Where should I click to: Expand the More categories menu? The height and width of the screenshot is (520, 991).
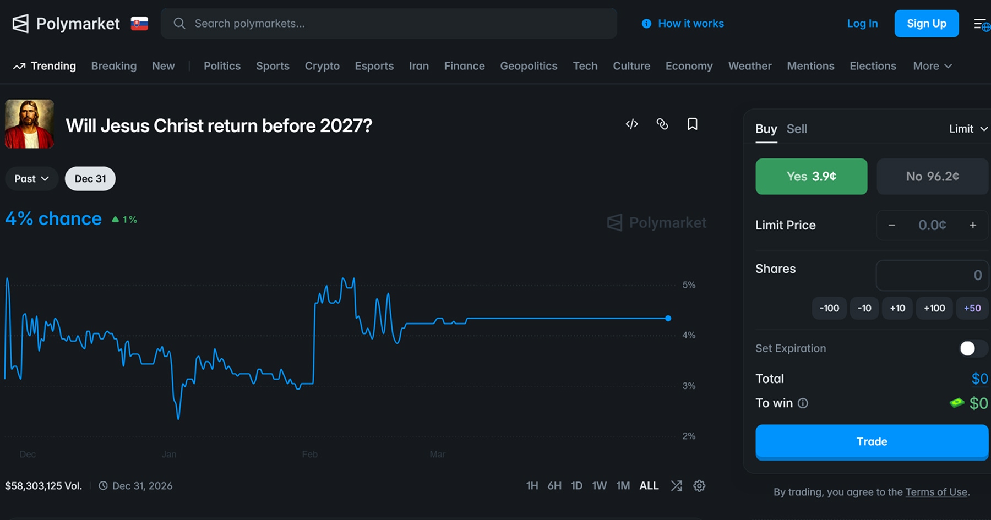(932, 66)
